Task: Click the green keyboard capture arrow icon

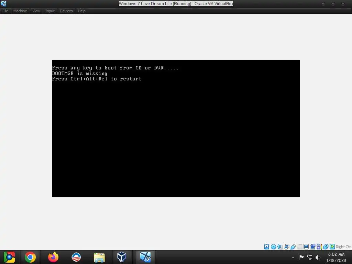Action: 332,247
